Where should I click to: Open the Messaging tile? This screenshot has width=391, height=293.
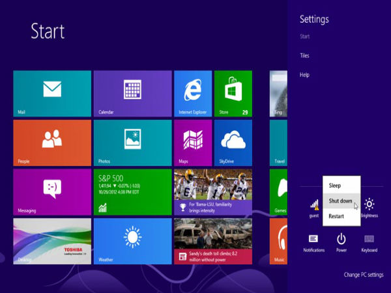pos(52,191)
